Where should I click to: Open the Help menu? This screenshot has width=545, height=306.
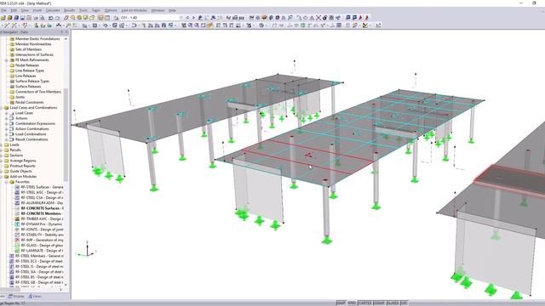tap(172, 10)
